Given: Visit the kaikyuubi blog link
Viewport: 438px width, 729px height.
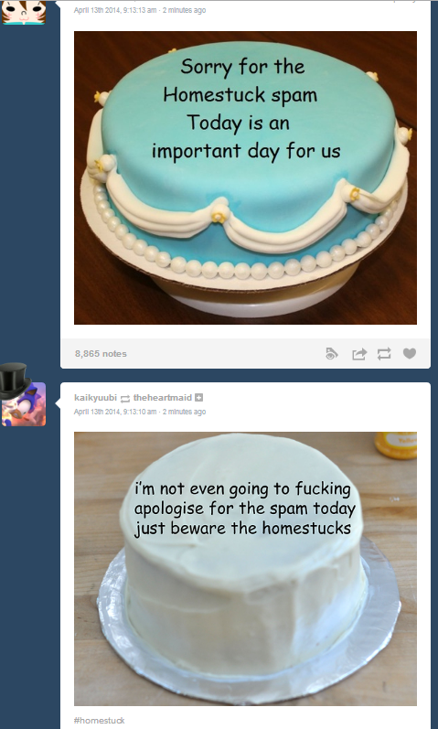Looking at the screenshot, I should 95,398.
